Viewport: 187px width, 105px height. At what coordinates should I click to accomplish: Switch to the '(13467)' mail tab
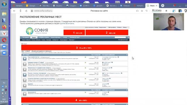(85, 6)
